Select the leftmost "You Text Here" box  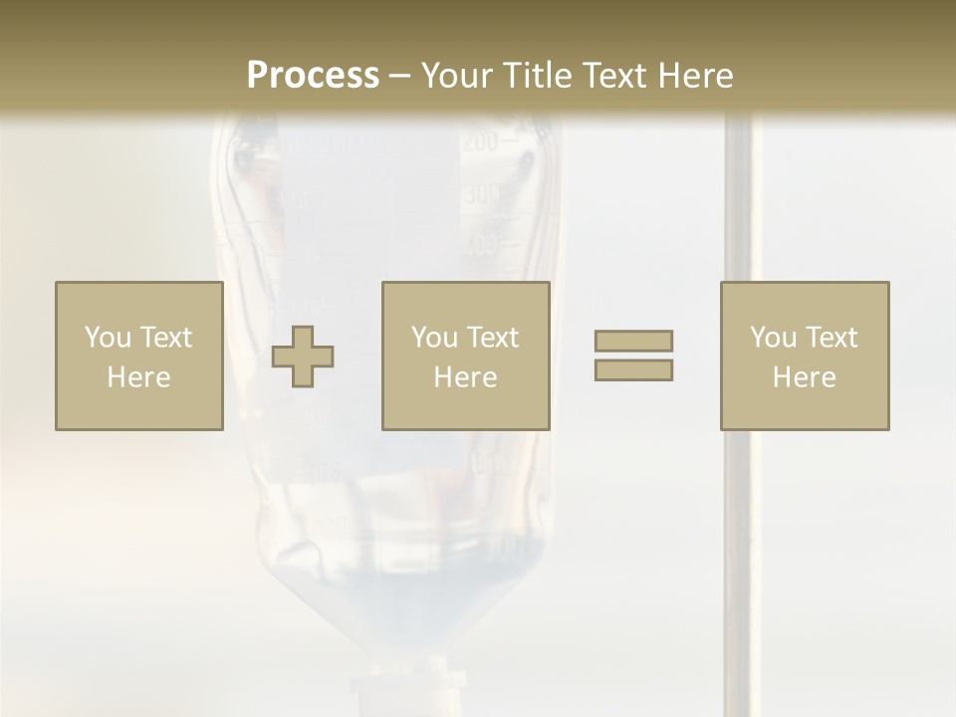138,356
